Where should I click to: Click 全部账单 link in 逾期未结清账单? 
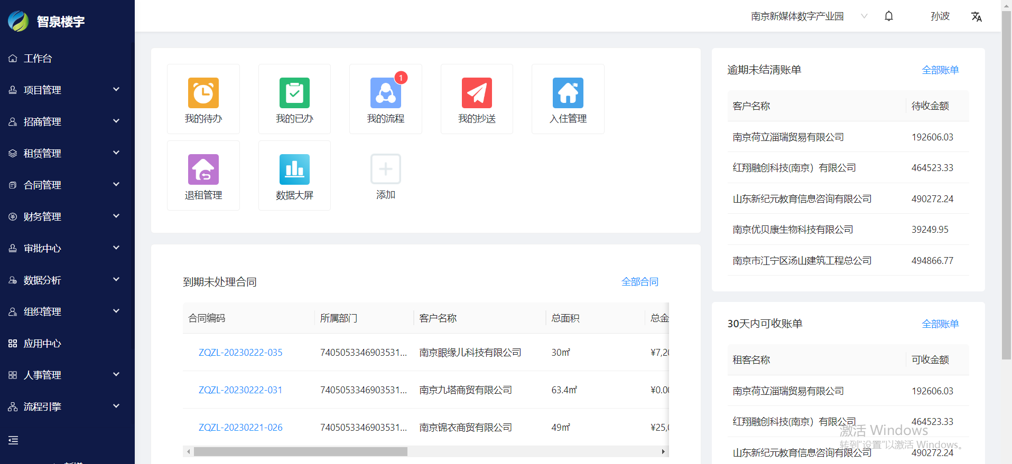(940, 70)
